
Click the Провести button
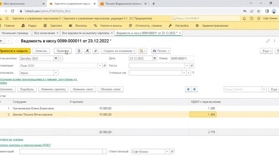(63, 51)
